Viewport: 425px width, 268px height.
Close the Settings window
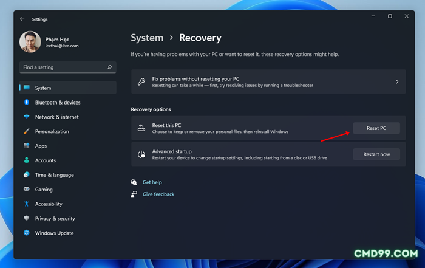point(406,16)
